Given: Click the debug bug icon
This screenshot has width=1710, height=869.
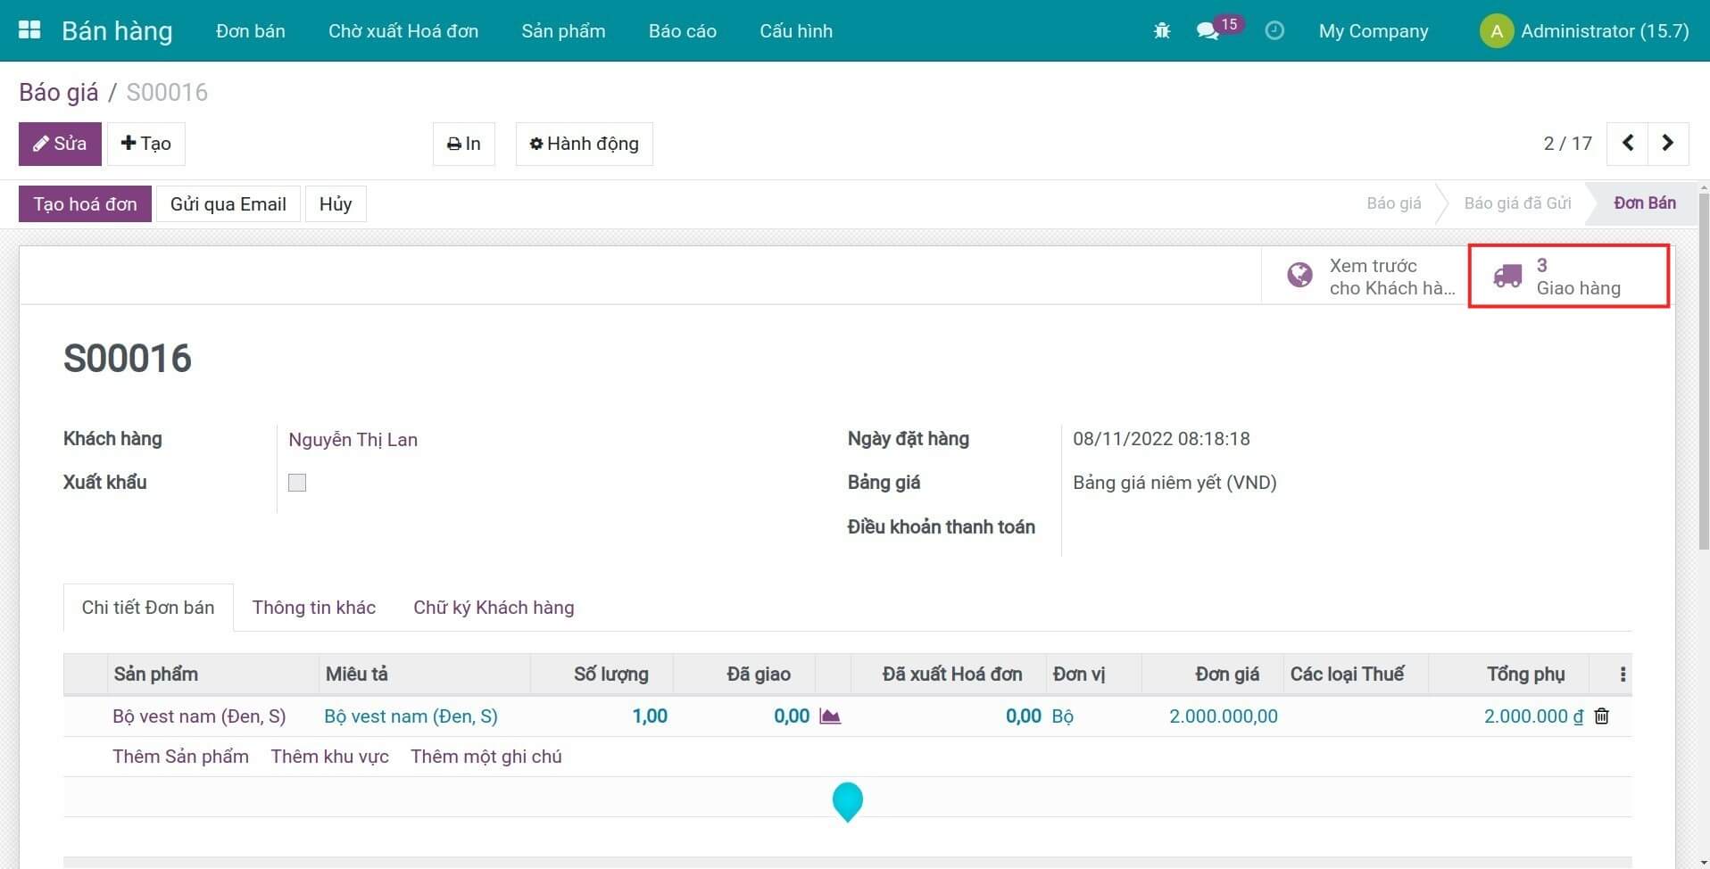Looking at the screenshot, I should click(1161, 31).
